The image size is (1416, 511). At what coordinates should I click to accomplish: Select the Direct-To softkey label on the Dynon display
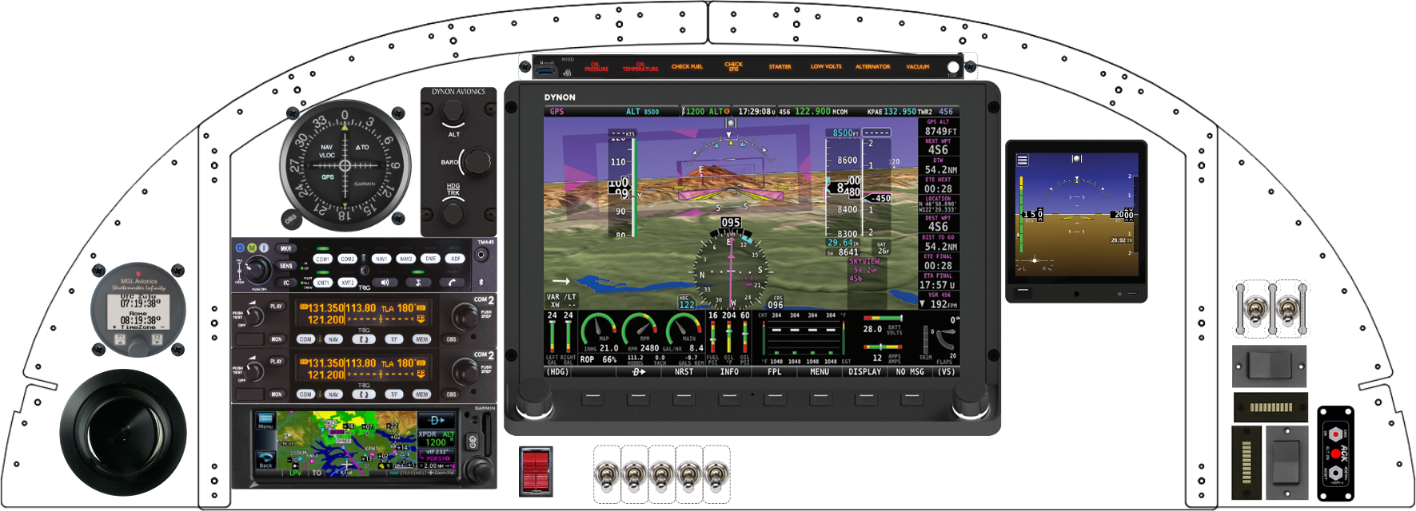tap(639, 372)
